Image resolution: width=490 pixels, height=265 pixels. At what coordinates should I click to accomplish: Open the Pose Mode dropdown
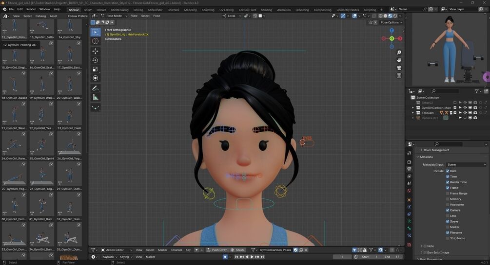click(x=114, y=16)
